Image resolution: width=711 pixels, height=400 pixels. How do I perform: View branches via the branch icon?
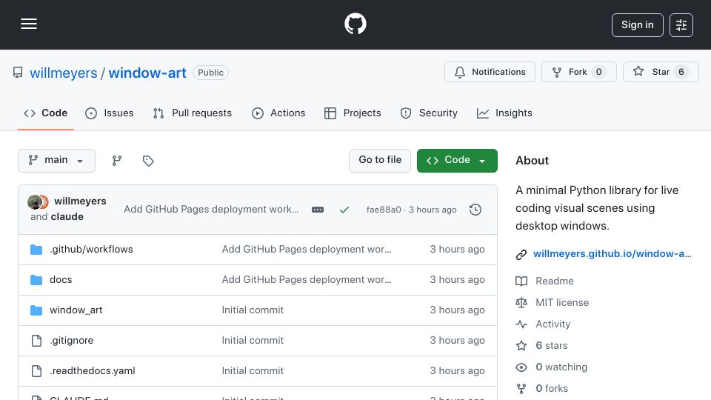[117, 161]
